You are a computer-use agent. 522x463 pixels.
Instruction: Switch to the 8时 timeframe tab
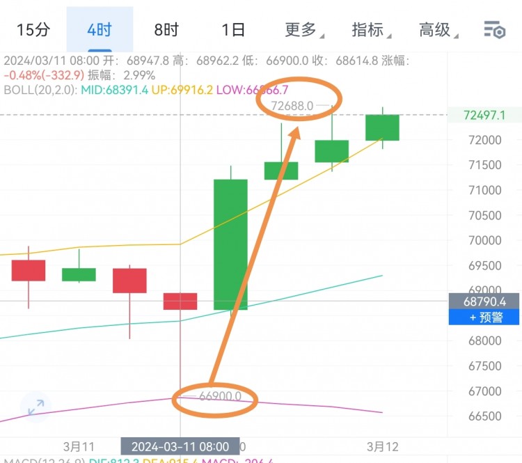(166, 30)
